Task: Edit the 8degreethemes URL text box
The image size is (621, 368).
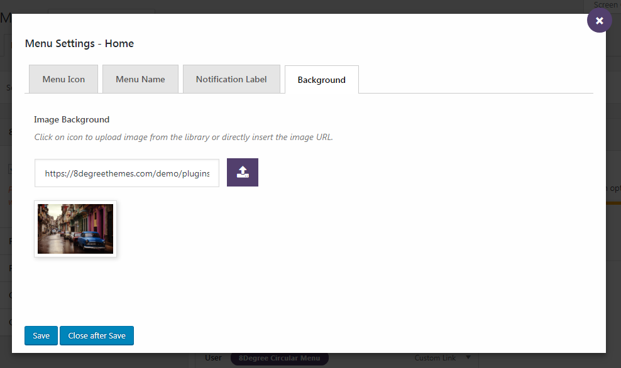Action: (126, 172)
